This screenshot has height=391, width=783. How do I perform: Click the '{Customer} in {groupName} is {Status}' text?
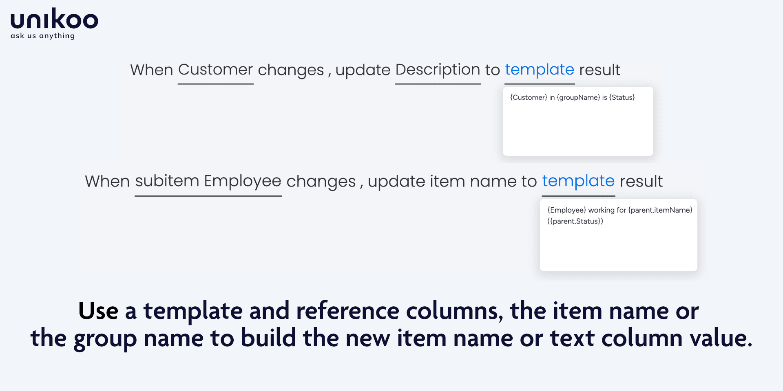pyautogui.click(x=572, y=97)
